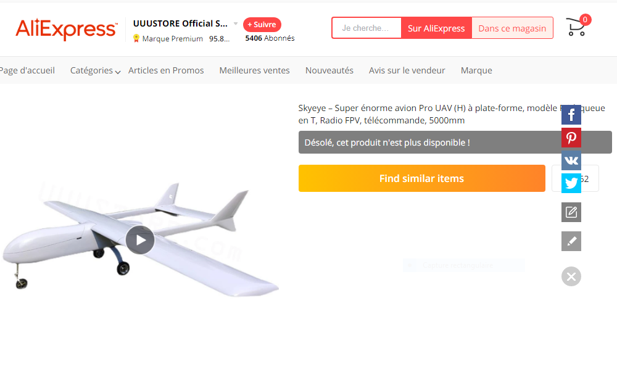
Task: Go to Nouveautés tab
Action: click(329, 70)
